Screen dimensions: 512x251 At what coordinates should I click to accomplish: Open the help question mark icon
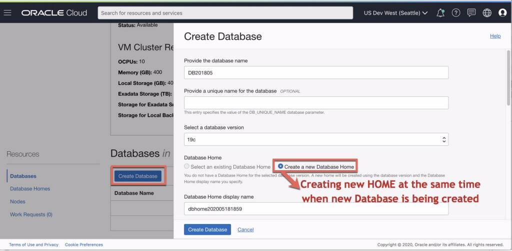click(x=456, y=13)
